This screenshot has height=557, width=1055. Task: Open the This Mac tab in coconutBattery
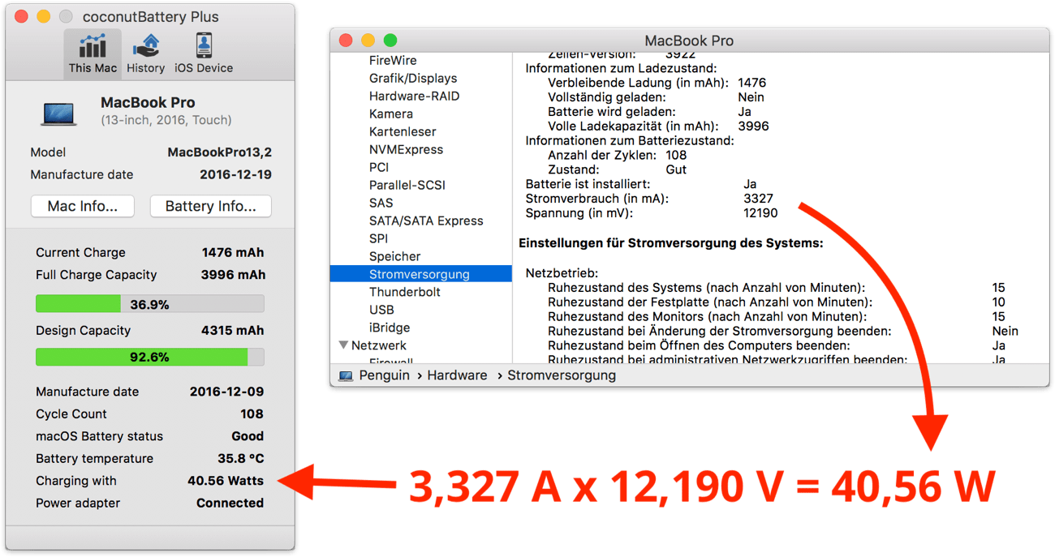click(93, 54)
